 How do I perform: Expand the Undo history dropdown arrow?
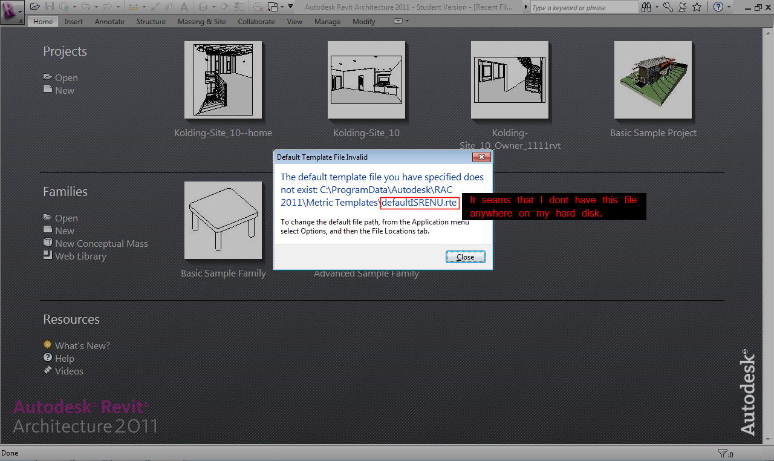tap(96, 7)
